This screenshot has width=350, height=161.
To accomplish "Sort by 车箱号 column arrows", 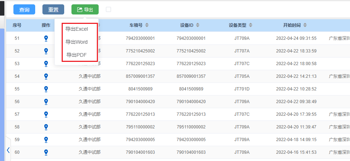I will (147, 25).
